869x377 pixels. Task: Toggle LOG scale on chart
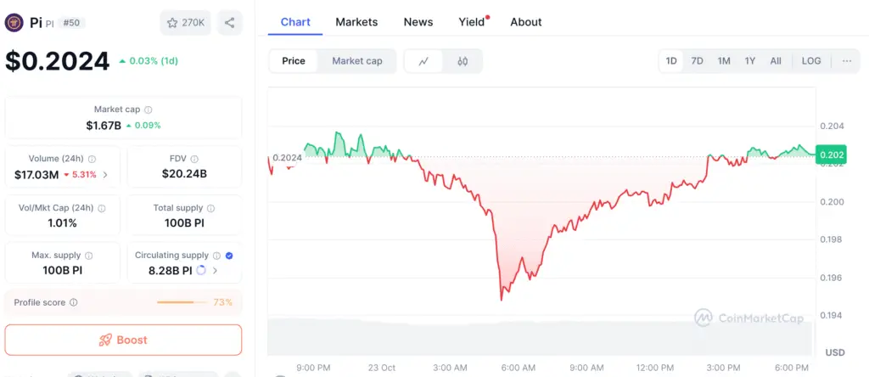click(x=811, y=61)
